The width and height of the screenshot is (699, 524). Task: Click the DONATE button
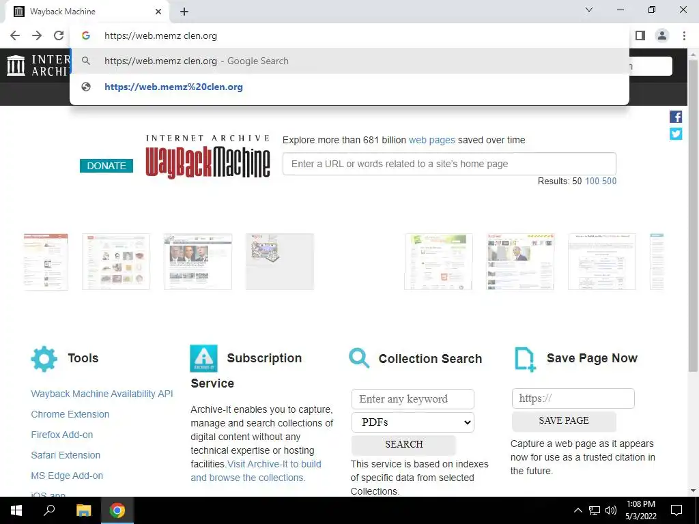click(x=106, y=166)
